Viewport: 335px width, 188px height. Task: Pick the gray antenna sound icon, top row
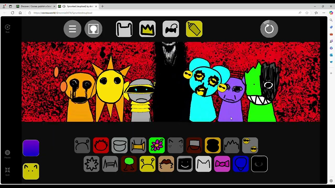click(82, 145)
